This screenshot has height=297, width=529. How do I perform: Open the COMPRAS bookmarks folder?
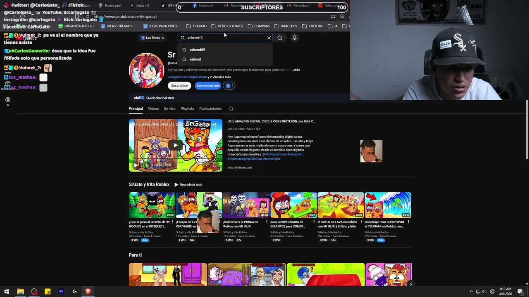click(258, 26)
